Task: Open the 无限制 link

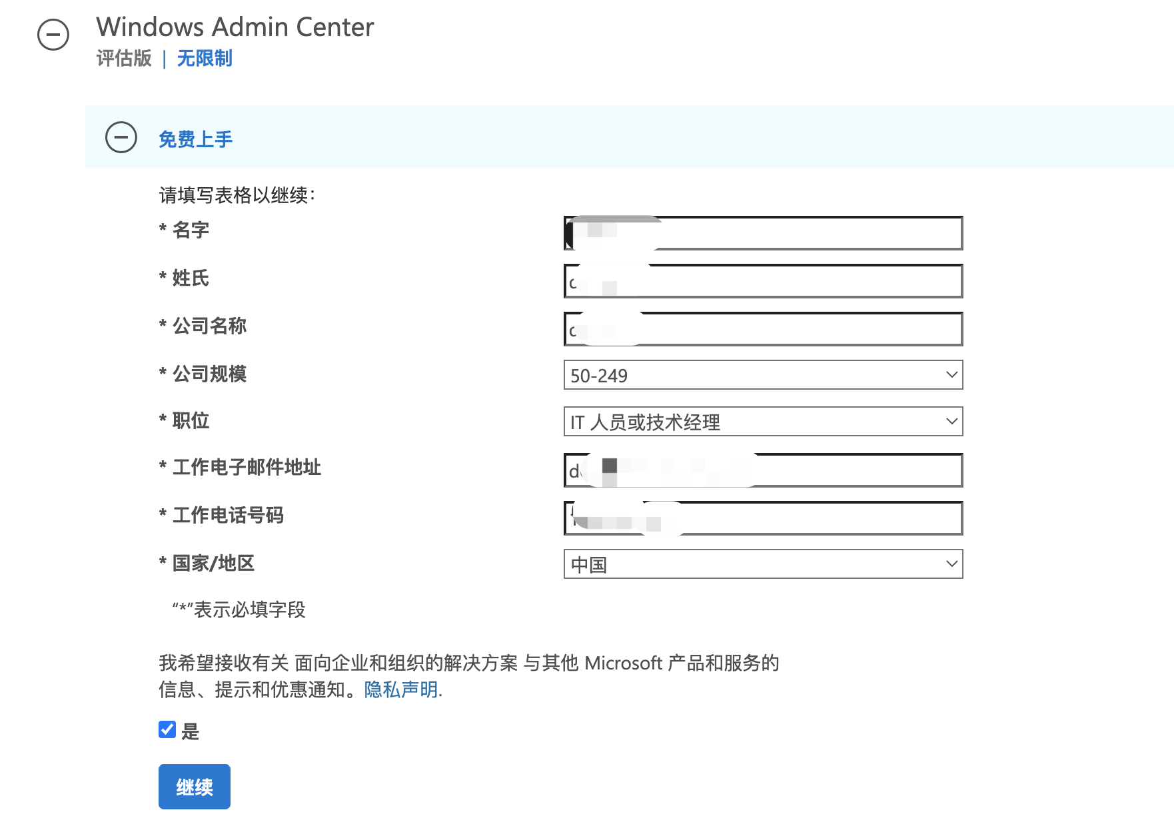Action: coord(205,59)
